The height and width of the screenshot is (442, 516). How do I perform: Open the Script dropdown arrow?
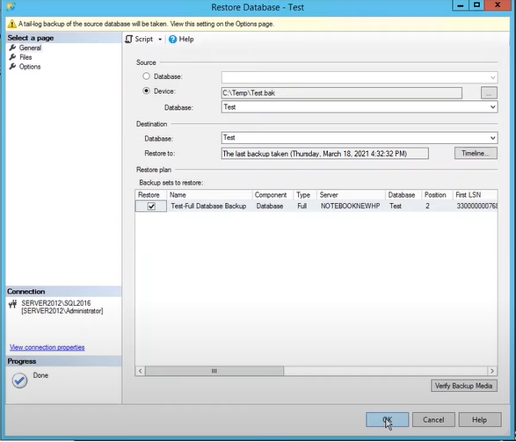pyautogui.click(x=160, y=40)
